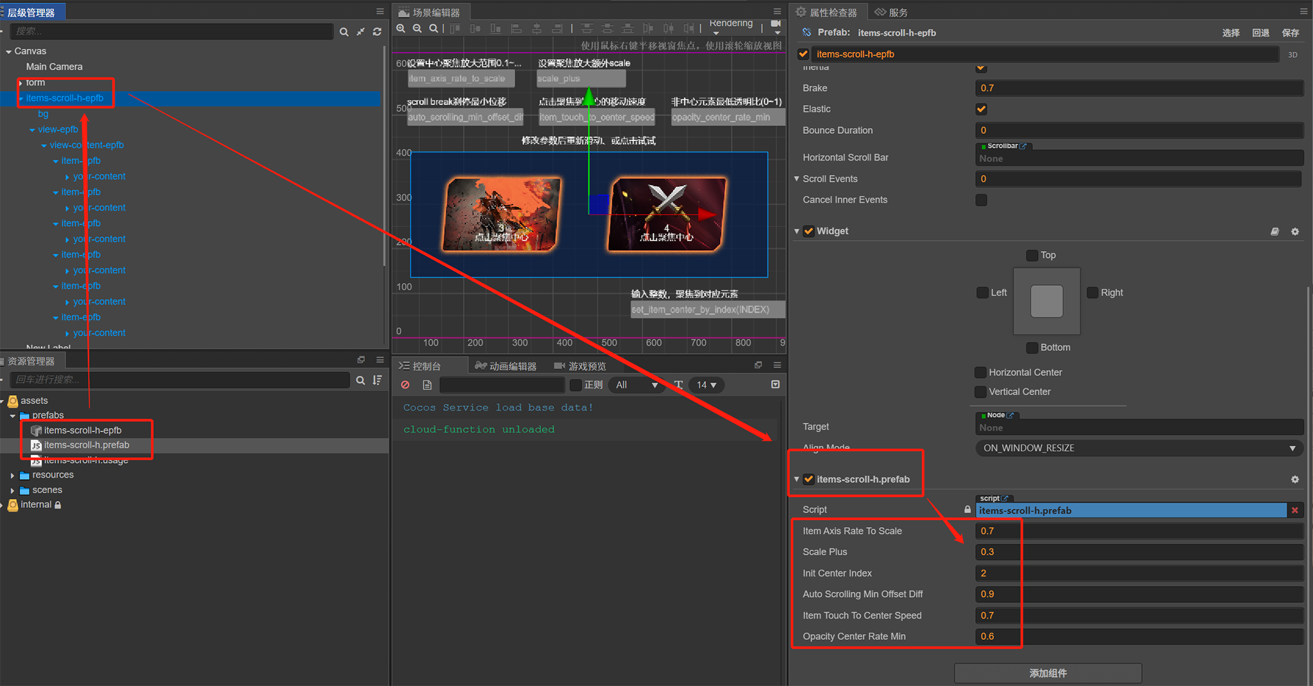The height and width of the screenshot is (686, 1313).
Task: Switch to the 动画编辑器 tab
Action: (x=506, y=366)
